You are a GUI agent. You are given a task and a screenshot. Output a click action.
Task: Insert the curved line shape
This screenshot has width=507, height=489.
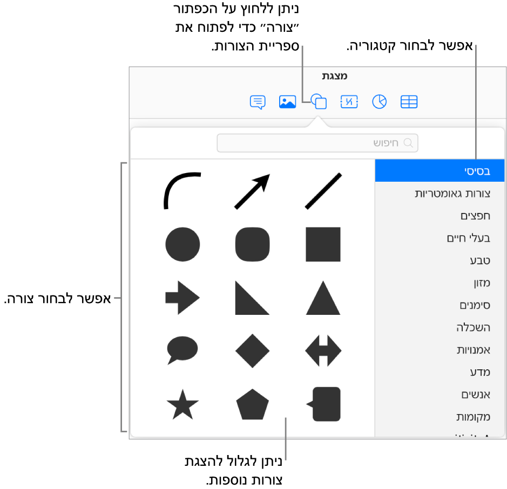tap(182, 191)
